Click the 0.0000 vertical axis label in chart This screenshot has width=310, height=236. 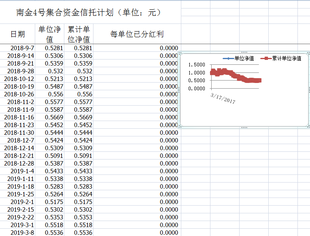(x=197, y=88)
